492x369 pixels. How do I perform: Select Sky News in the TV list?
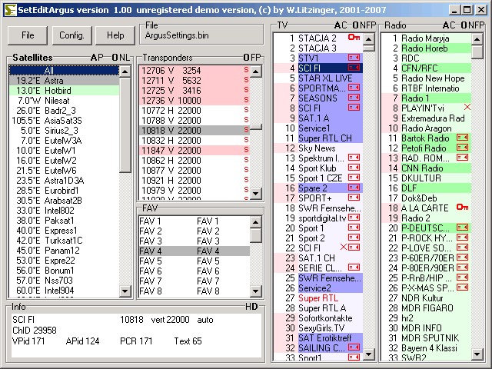point(317,148)
